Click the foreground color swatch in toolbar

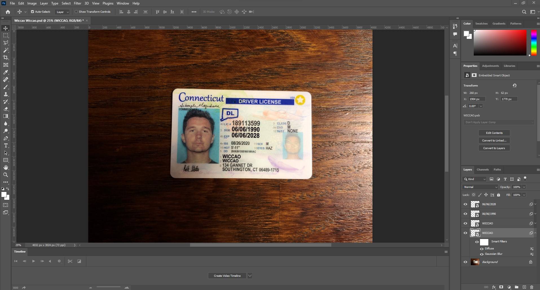tap(4, 195)
